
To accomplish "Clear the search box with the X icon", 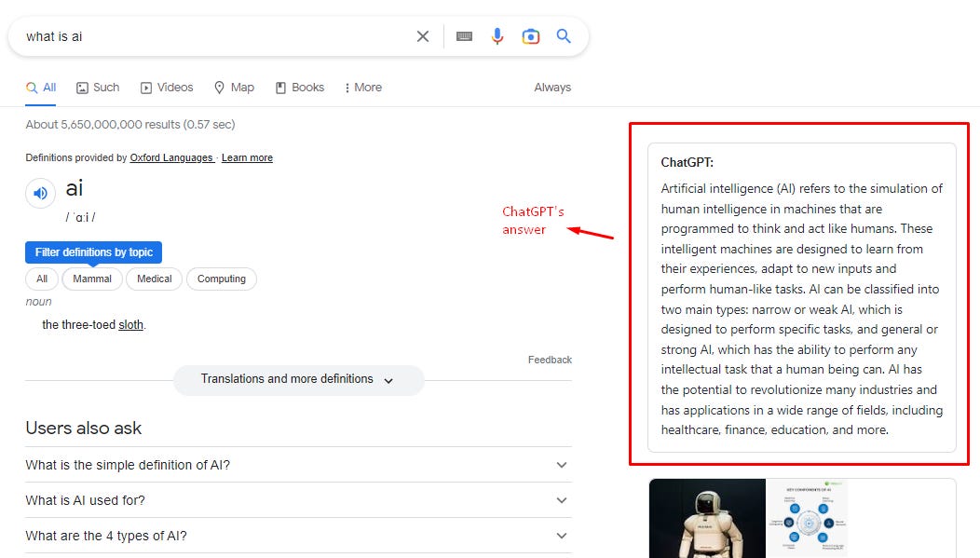I will [423, 36].
